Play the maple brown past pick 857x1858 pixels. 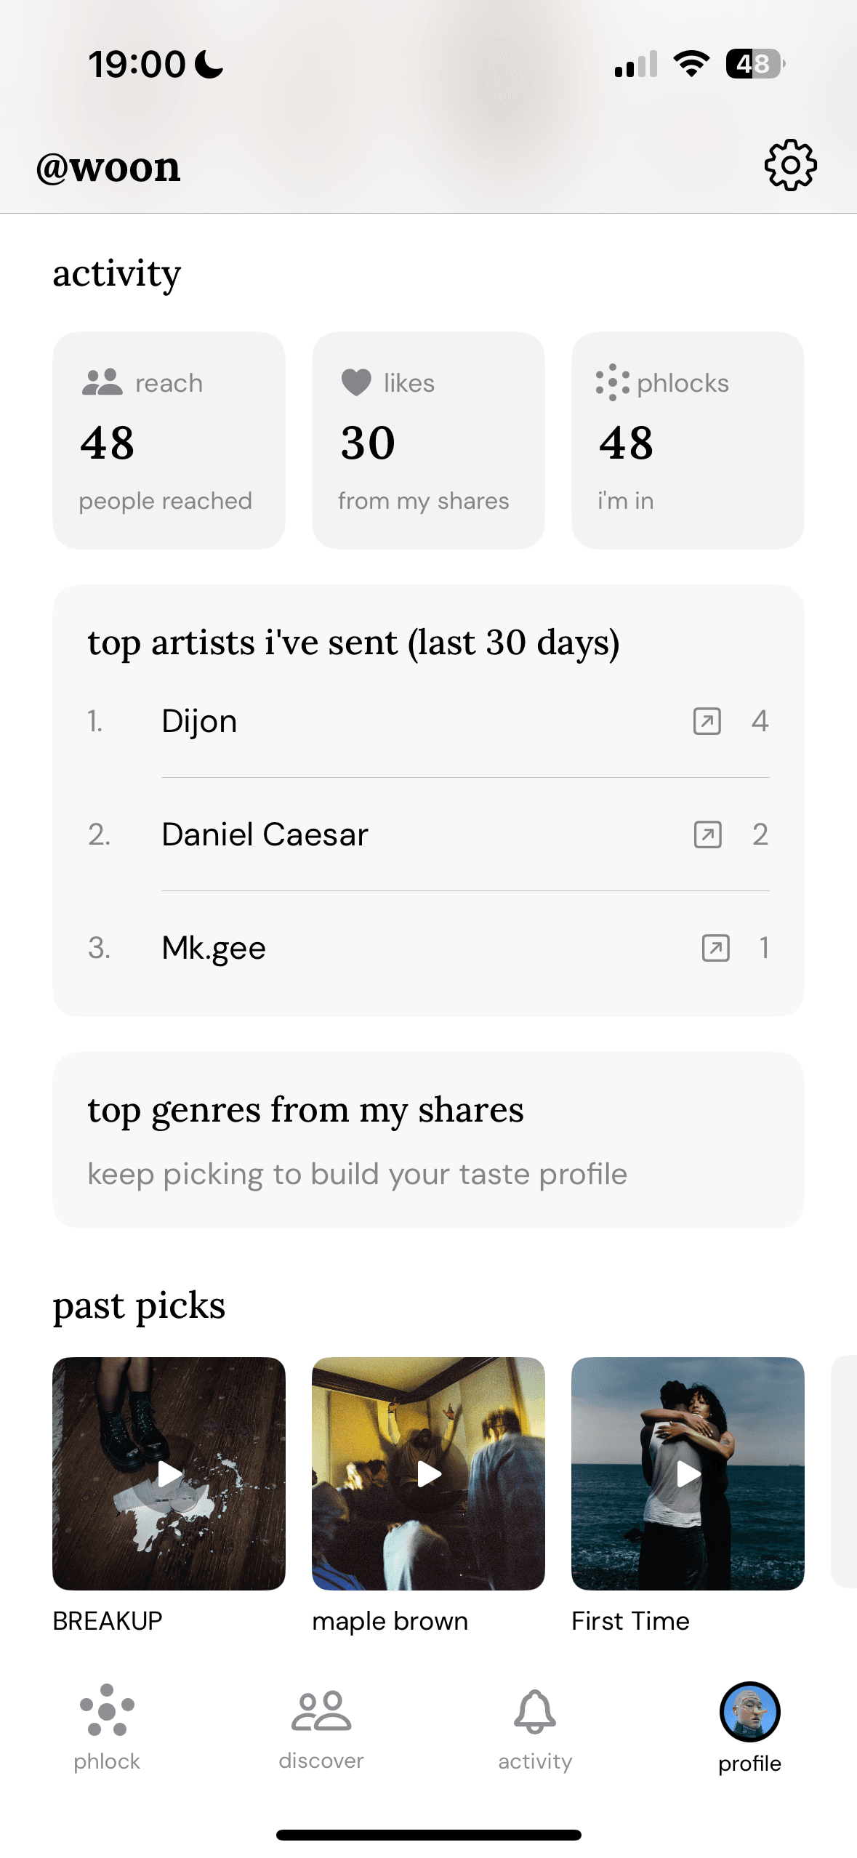coord(428,1473)
